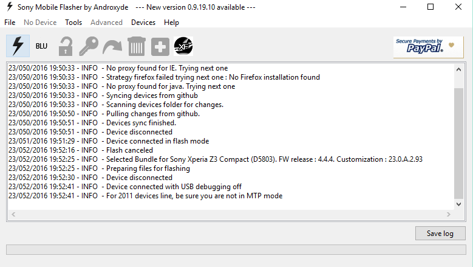Click the curved arrow toolbar icon
This screenshot has width=473, height=267.
(x=112, y=46)
